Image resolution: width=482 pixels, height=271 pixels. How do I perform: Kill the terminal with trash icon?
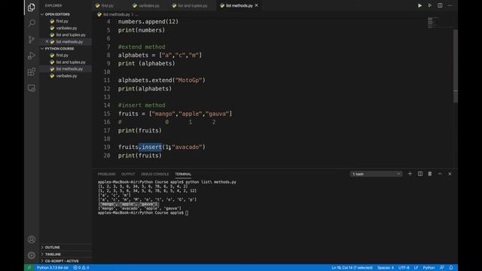point(430,174)
